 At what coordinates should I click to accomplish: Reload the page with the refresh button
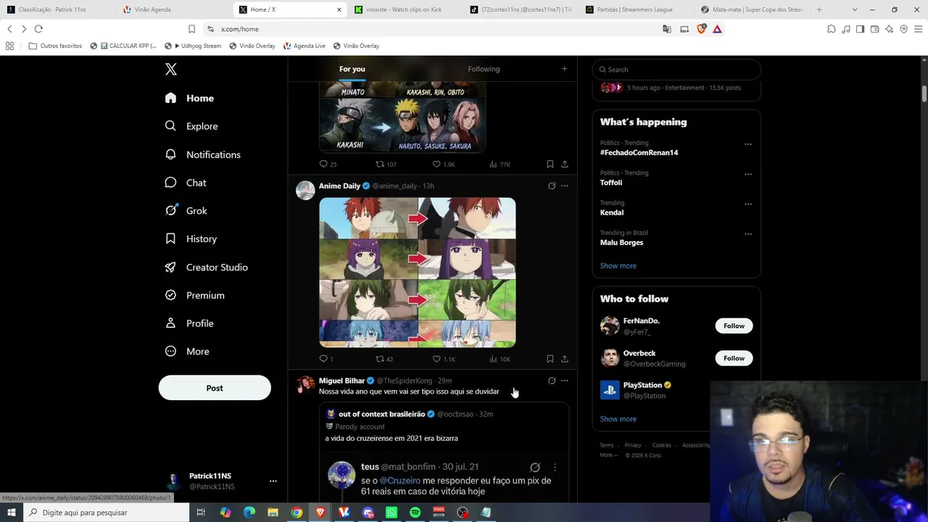(38, 29)
